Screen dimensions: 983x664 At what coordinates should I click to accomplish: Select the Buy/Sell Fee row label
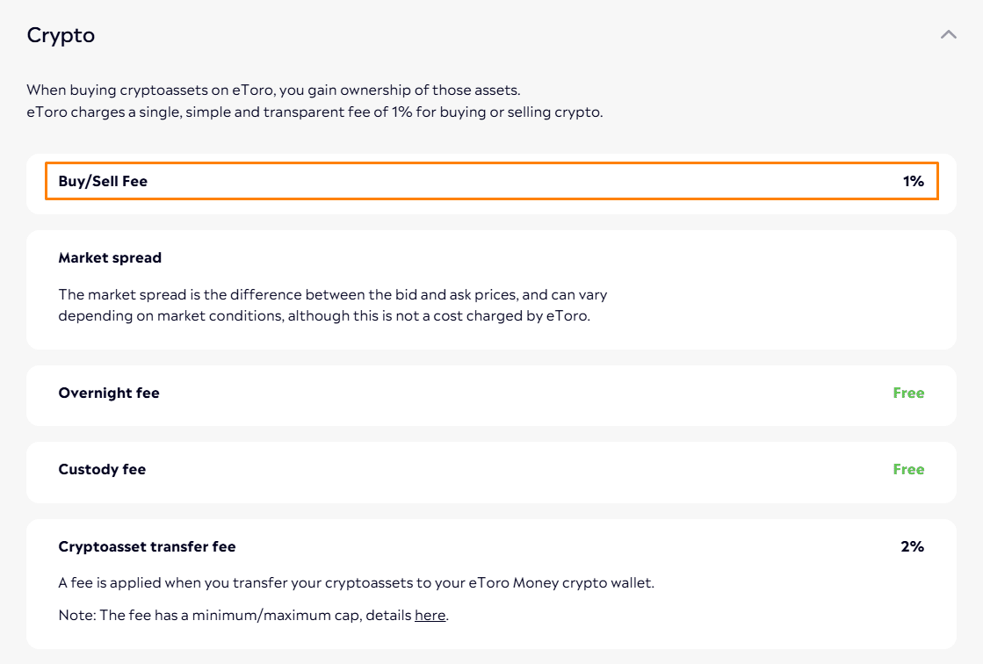[x=103, y=181]
